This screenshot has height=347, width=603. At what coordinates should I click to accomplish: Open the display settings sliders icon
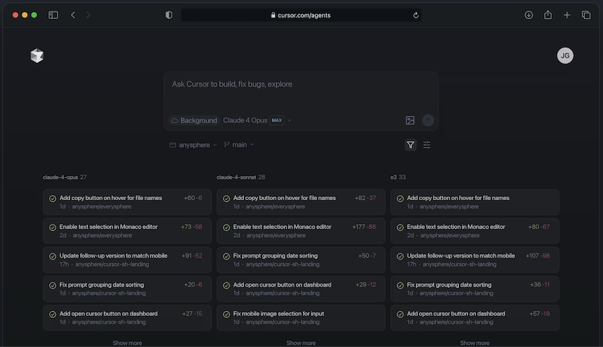427,145
